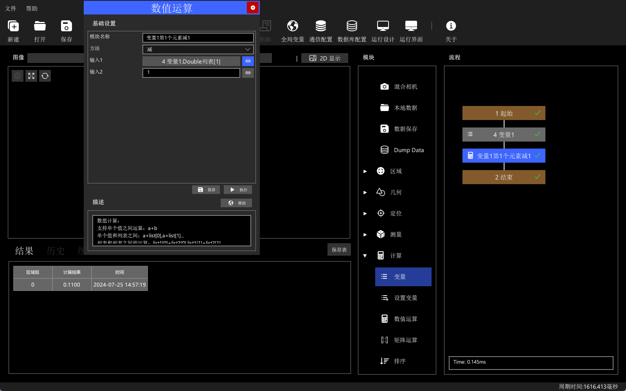Click the 关于 about info icon
The image size is (626, 391).
click(x=451, y=26)
